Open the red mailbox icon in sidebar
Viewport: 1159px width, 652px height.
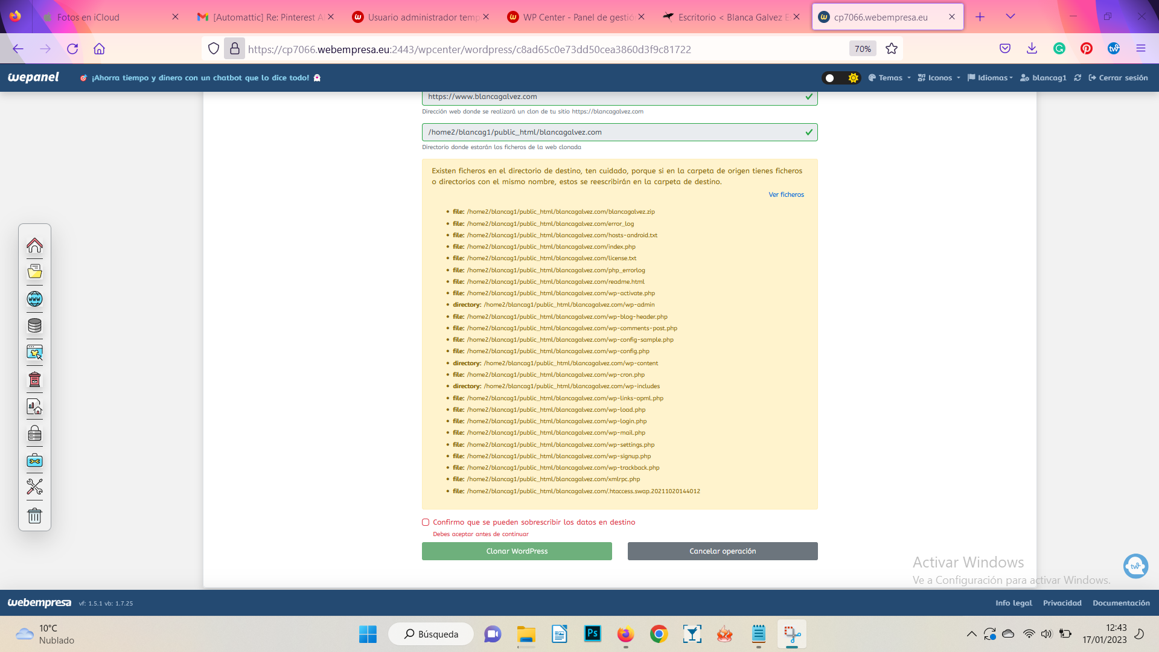tap(34, 379)
